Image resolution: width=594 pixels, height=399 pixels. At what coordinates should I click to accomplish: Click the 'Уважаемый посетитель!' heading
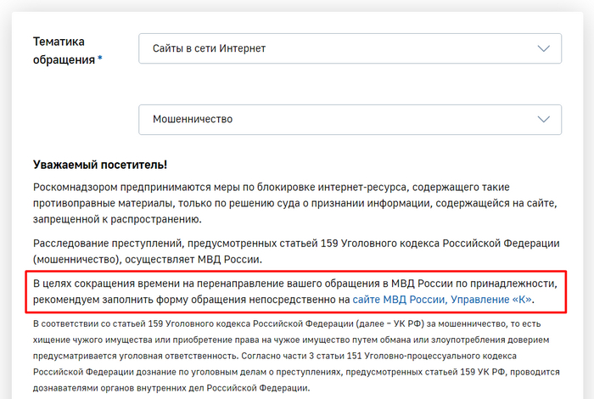pyautogui.click(x=99, y=164)
